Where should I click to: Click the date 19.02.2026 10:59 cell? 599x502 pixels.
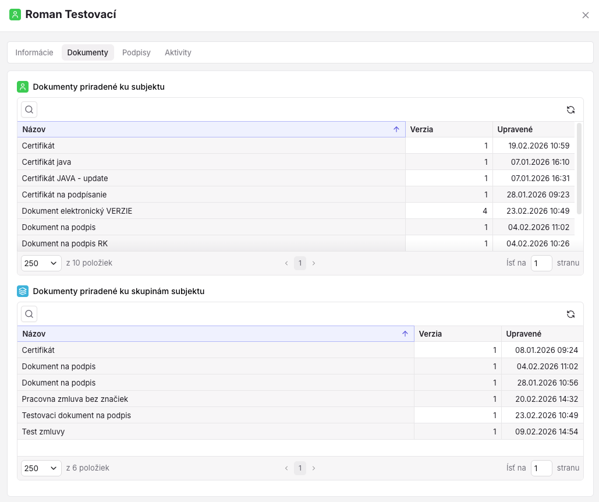[534, 146]
